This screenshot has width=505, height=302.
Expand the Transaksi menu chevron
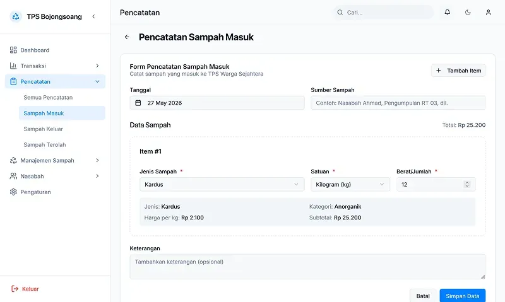click(97, 66)
